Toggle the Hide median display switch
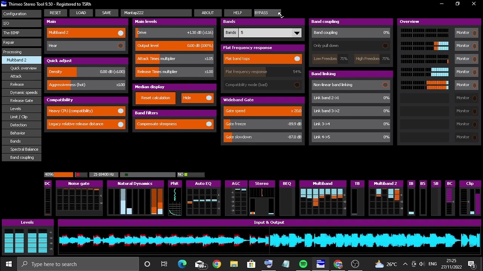 pos(209,98)
